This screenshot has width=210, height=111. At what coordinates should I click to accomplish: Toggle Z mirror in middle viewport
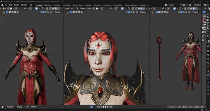[134, 12]
